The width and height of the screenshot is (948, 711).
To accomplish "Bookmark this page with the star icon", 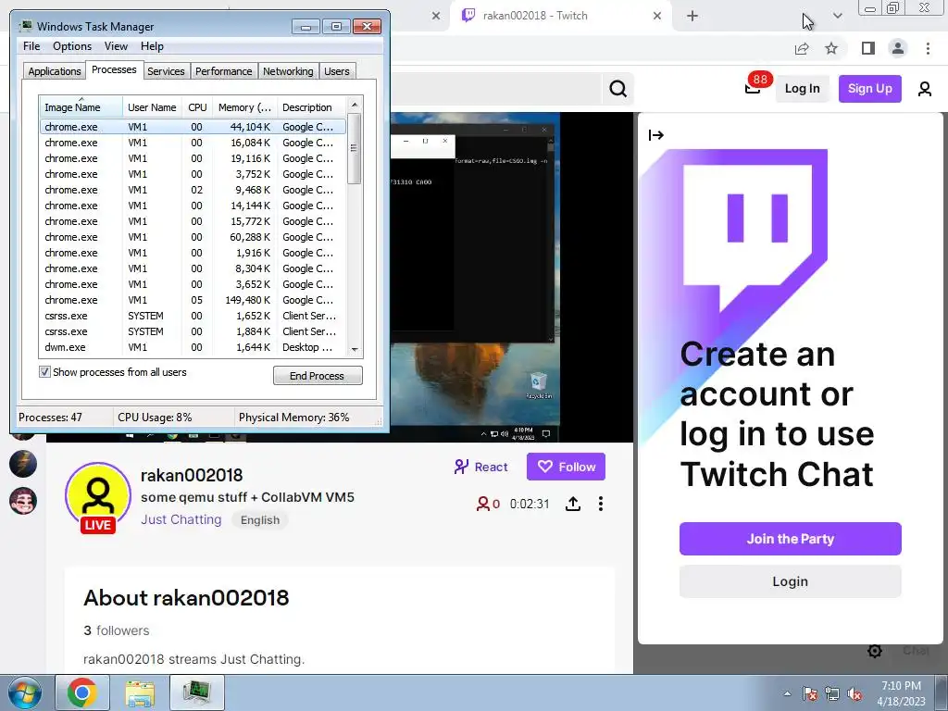I will [x=831, y=48].
